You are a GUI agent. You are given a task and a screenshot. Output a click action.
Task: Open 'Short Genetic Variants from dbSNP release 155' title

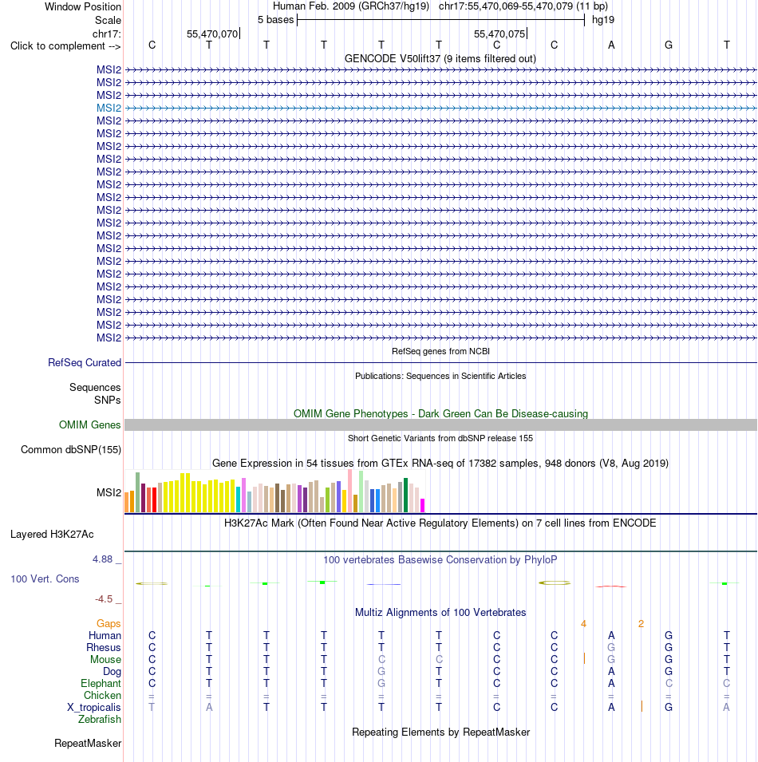[x=440, y=438]
